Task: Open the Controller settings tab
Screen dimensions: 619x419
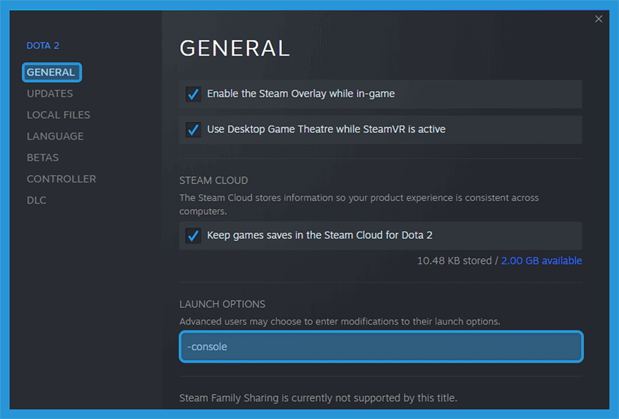Action: [x=62, y=179]
